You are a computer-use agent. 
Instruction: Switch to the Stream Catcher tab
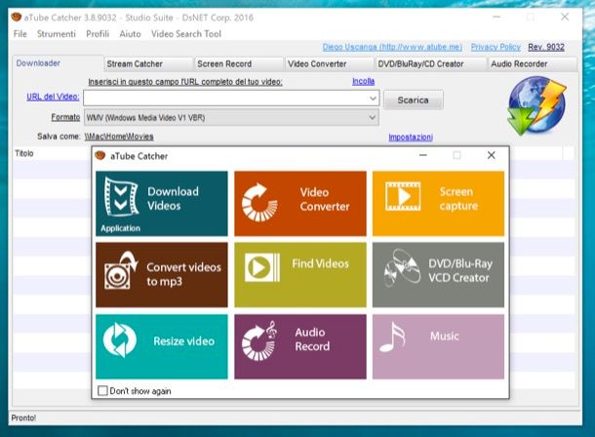coord(135,64)
